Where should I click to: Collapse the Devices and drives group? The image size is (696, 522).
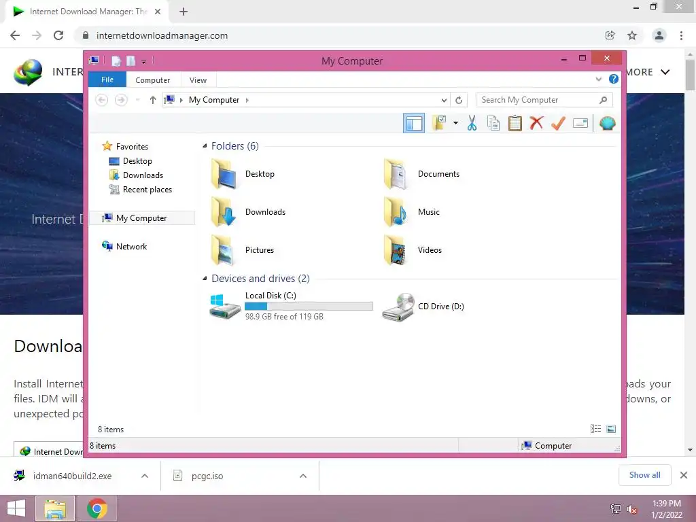[205, 278]
